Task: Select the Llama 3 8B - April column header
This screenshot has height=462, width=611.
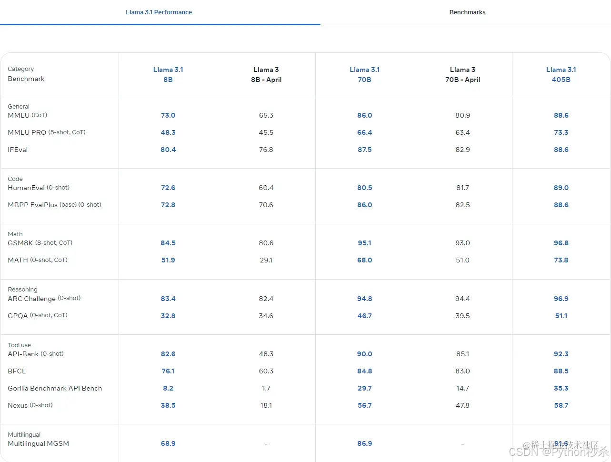Action: click(266, 75)
